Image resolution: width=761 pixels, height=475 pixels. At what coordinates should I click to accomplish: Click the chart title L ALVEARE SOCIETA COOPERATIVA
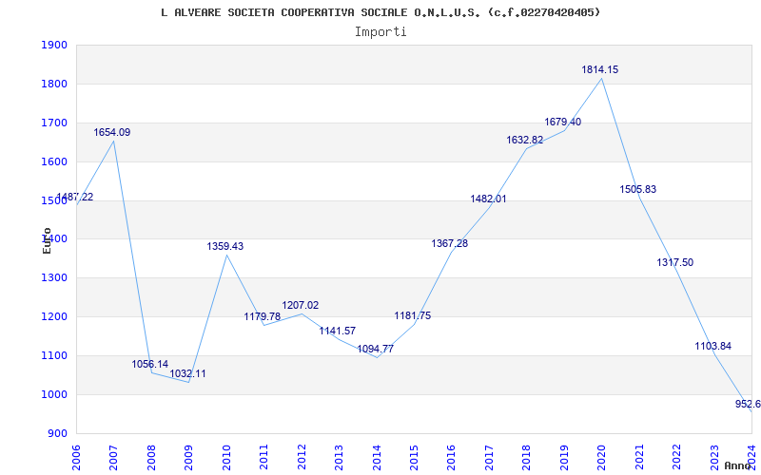tap(380, 12)
